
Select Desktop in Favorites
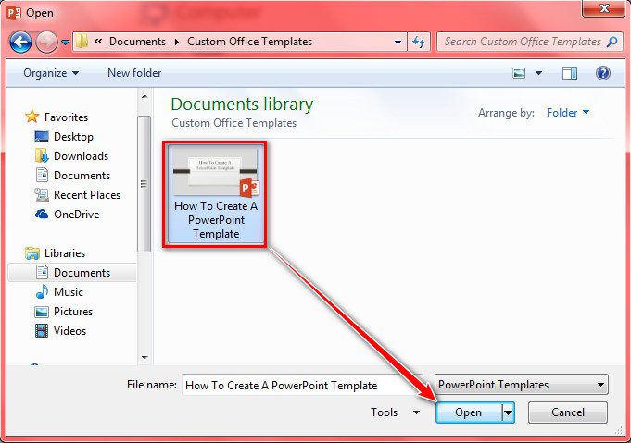coord(73,137)
